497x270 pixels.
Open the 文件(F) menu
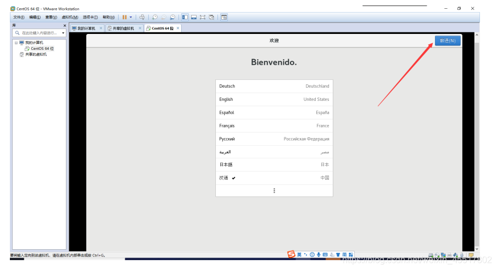pyautogui.click(x=19, y=18)
